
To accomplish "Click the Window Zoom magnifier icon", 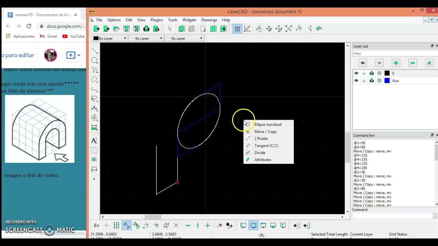I will pyautogui.click(x=309, y=29).
